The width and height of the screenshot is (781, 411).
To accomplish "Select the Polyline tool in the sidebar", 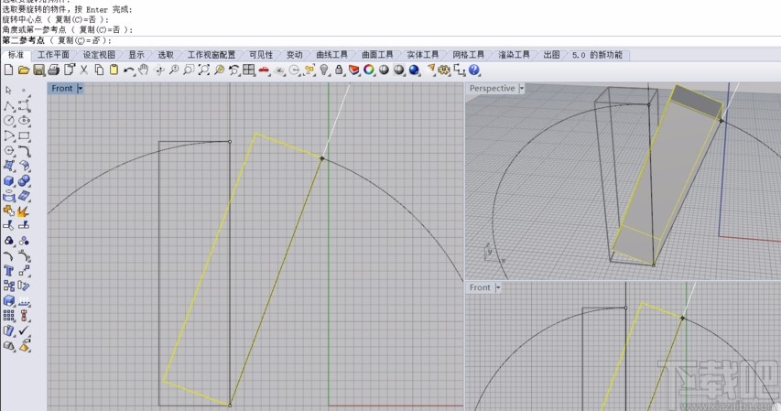I will (8, 105).
